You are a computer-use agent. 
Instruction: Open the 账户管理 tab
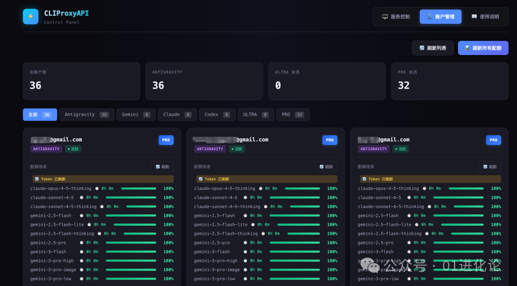pos(440,16)
